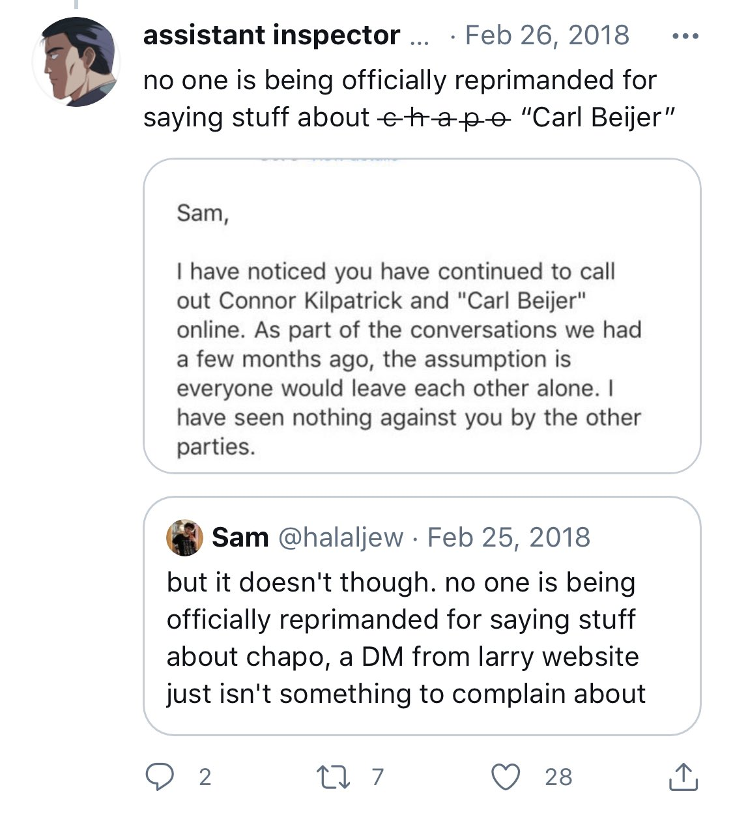This screenshot has width=733, height=815.
Task: Select Sam's name in the quoted tweet
Action: (x=240, y=537)
